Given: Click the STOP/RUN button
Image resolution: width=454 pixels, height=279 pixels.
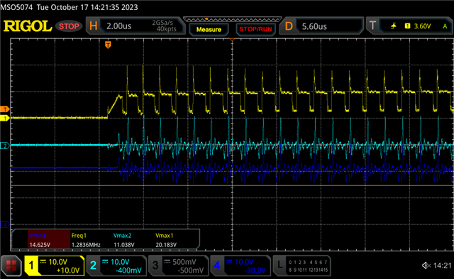Looking at the screenshot, I should click(255, 29).
